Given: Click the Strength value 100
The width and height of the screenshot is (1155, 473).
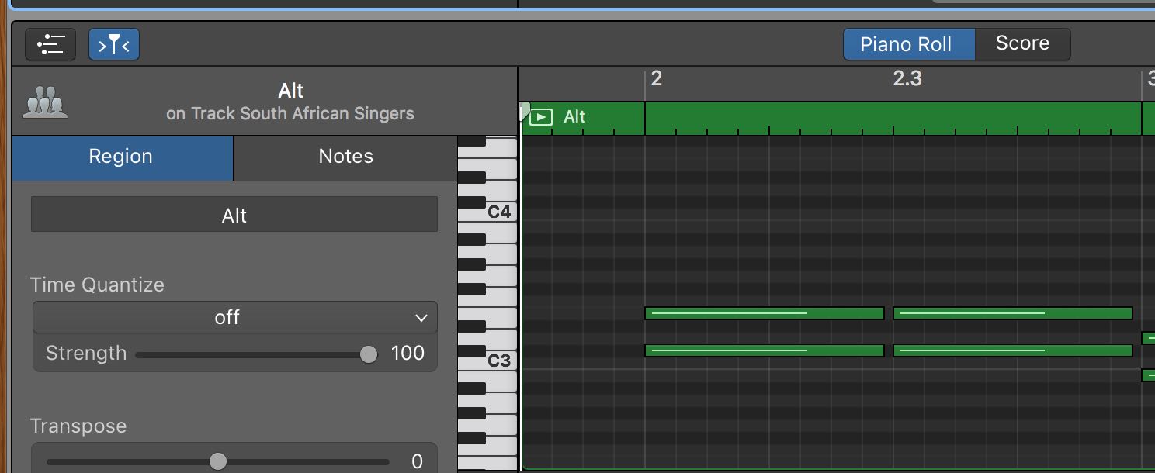Looking at the screenshot, I should point(408,354).
